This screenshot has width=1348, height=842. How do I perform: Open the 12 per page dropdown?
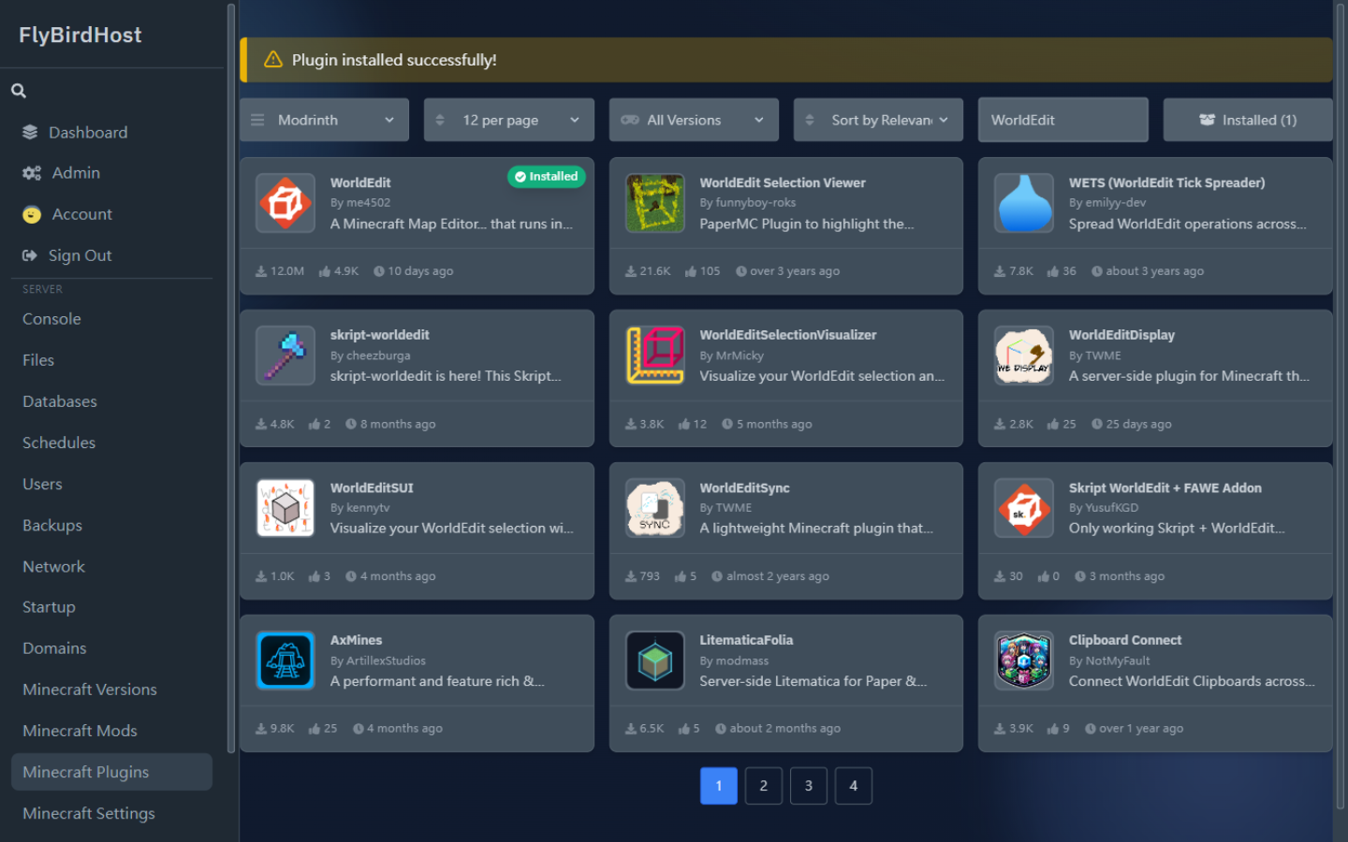(x=509, y=120)
